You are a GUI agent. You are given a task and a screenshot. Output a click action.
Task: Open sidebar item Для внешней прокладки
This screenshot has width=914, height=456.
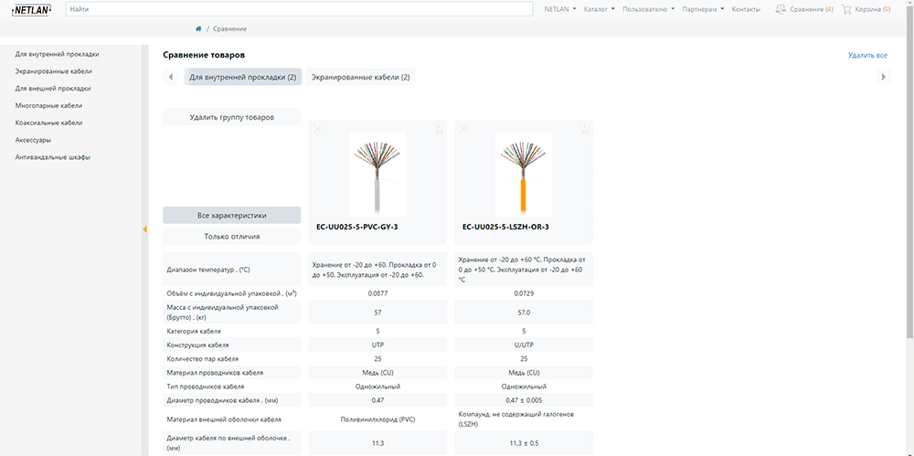tap(53, 89)
